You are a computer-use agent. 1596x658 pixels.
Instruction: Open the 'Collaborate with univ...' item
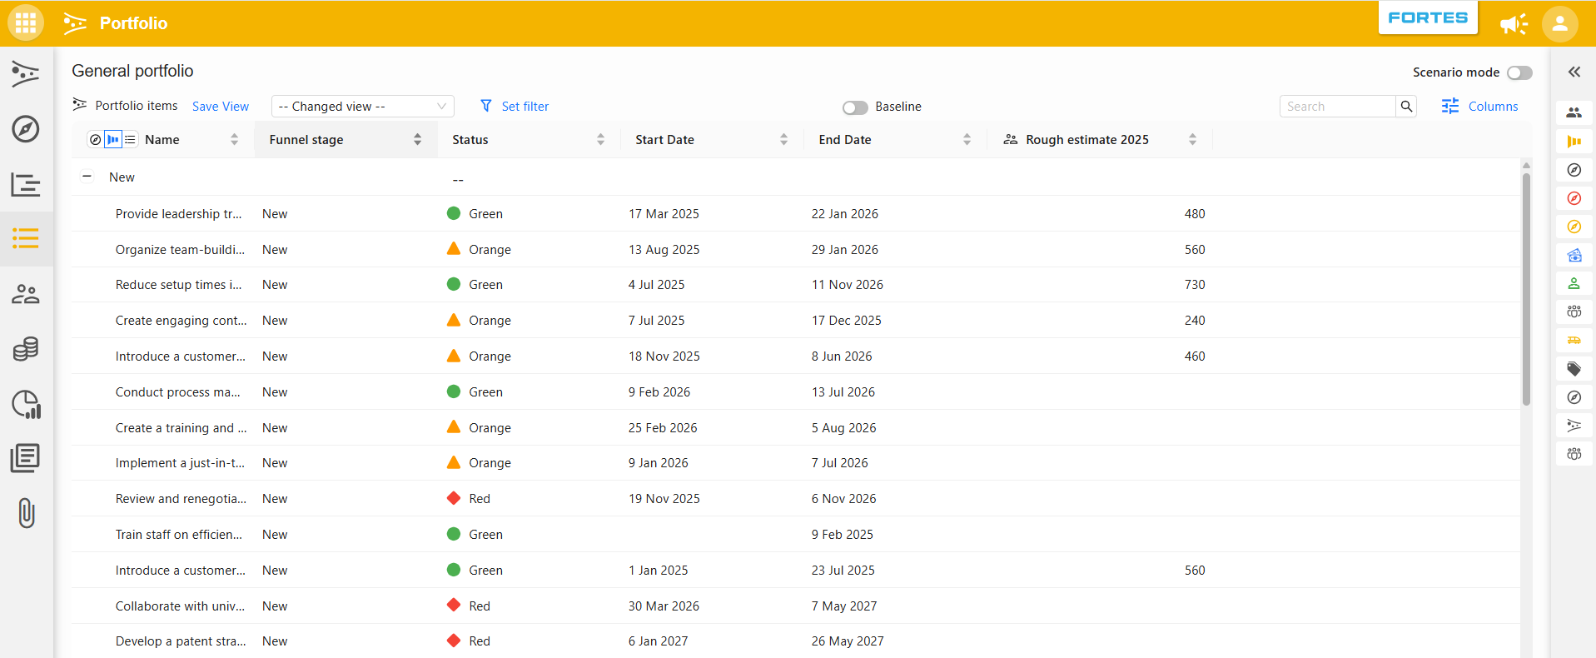coord(181,606)
